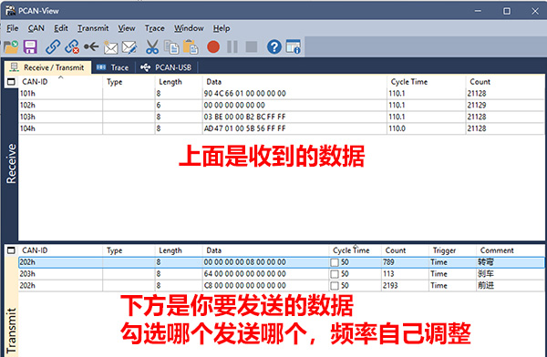Screen dimensions: 547x357
Task: Select the received 102h message row
Action: click(281, 106)
